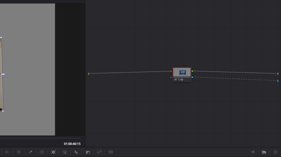Click the viewer scrubber bar
The width and height of the screenshot is (281, 157).
pos(40,138)
